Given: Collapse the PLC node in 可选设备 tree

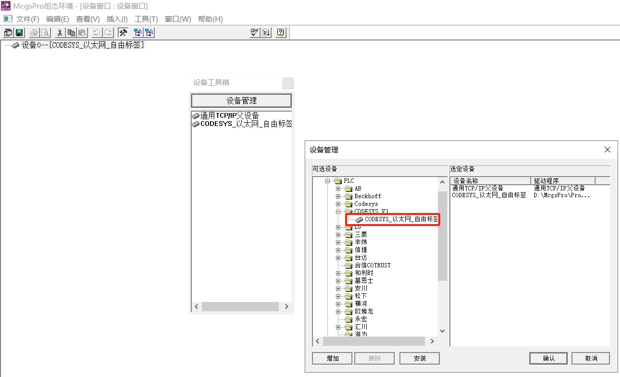Looking at the screenshot, I should (x=327, y=181).
